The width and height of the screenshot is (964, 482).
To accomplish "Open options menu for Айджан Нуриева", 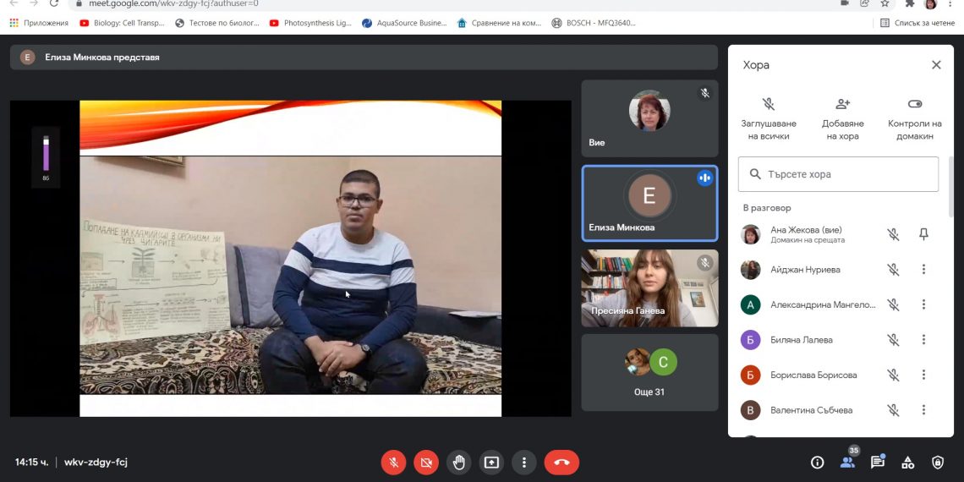I will pyautogui.click(x=923, y=270).
